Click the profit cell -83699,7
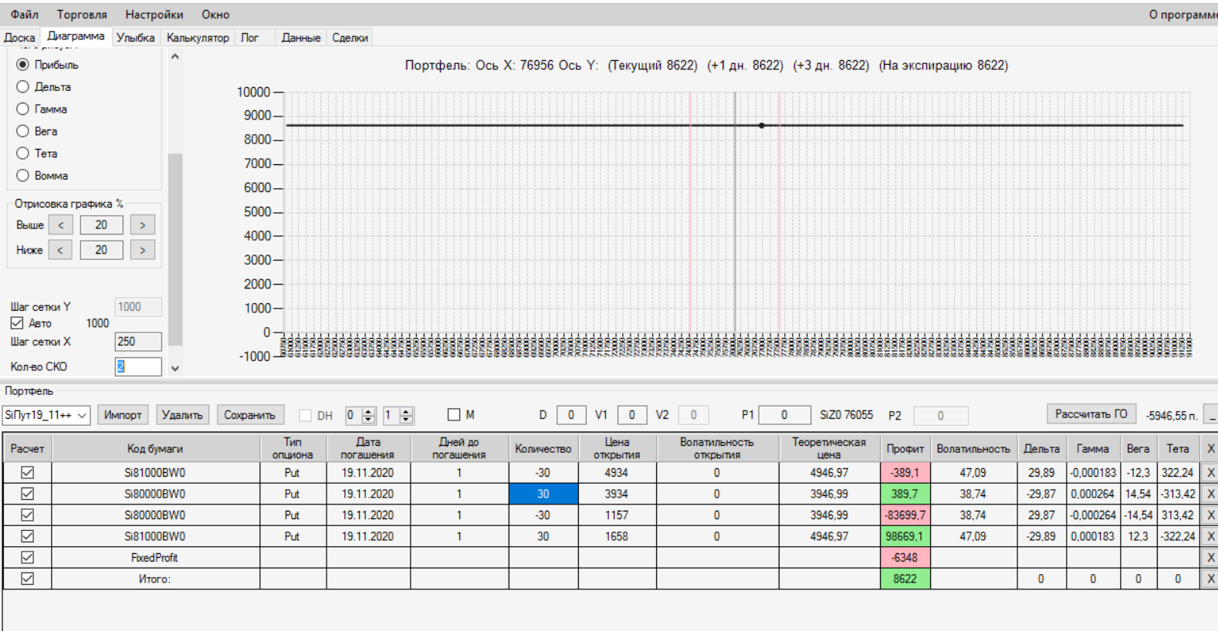The width and height of the screenshot is (1218, 631). 905,515
